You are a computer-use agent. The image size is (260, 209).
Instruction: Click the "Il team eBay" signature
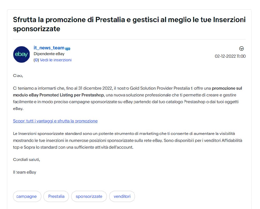(x=24, y=172)
